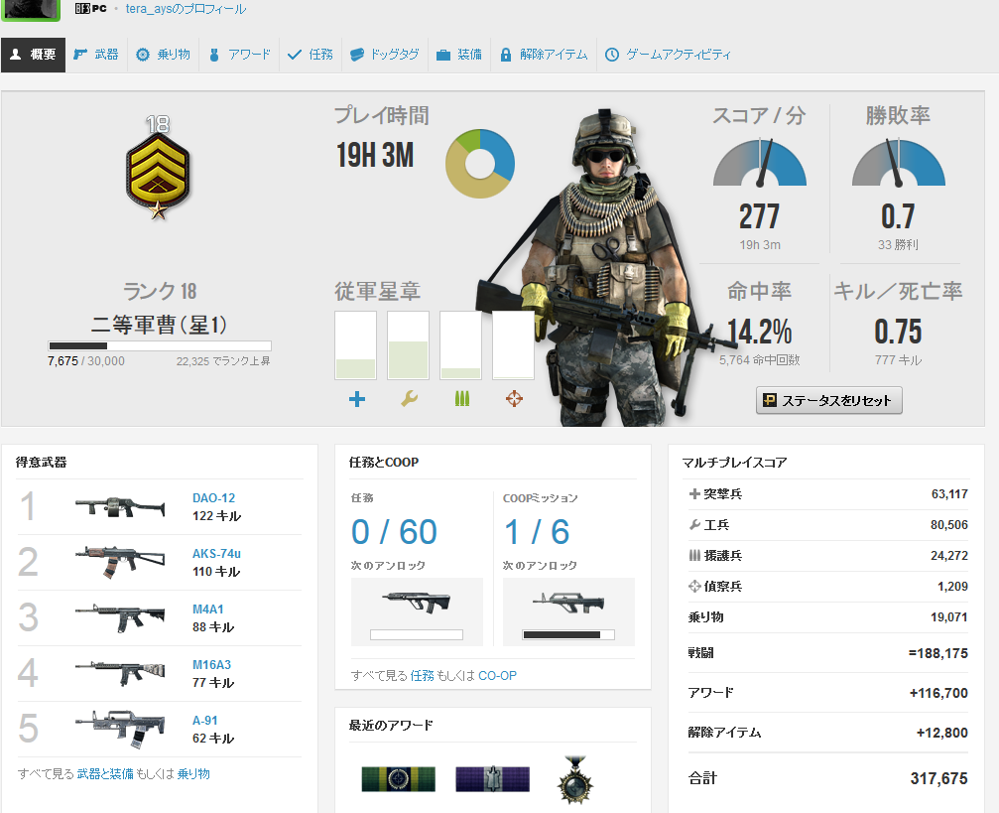Click the 援護兵 row ammo icon
The image size is (999, 813).
click(x=694, y=555)
